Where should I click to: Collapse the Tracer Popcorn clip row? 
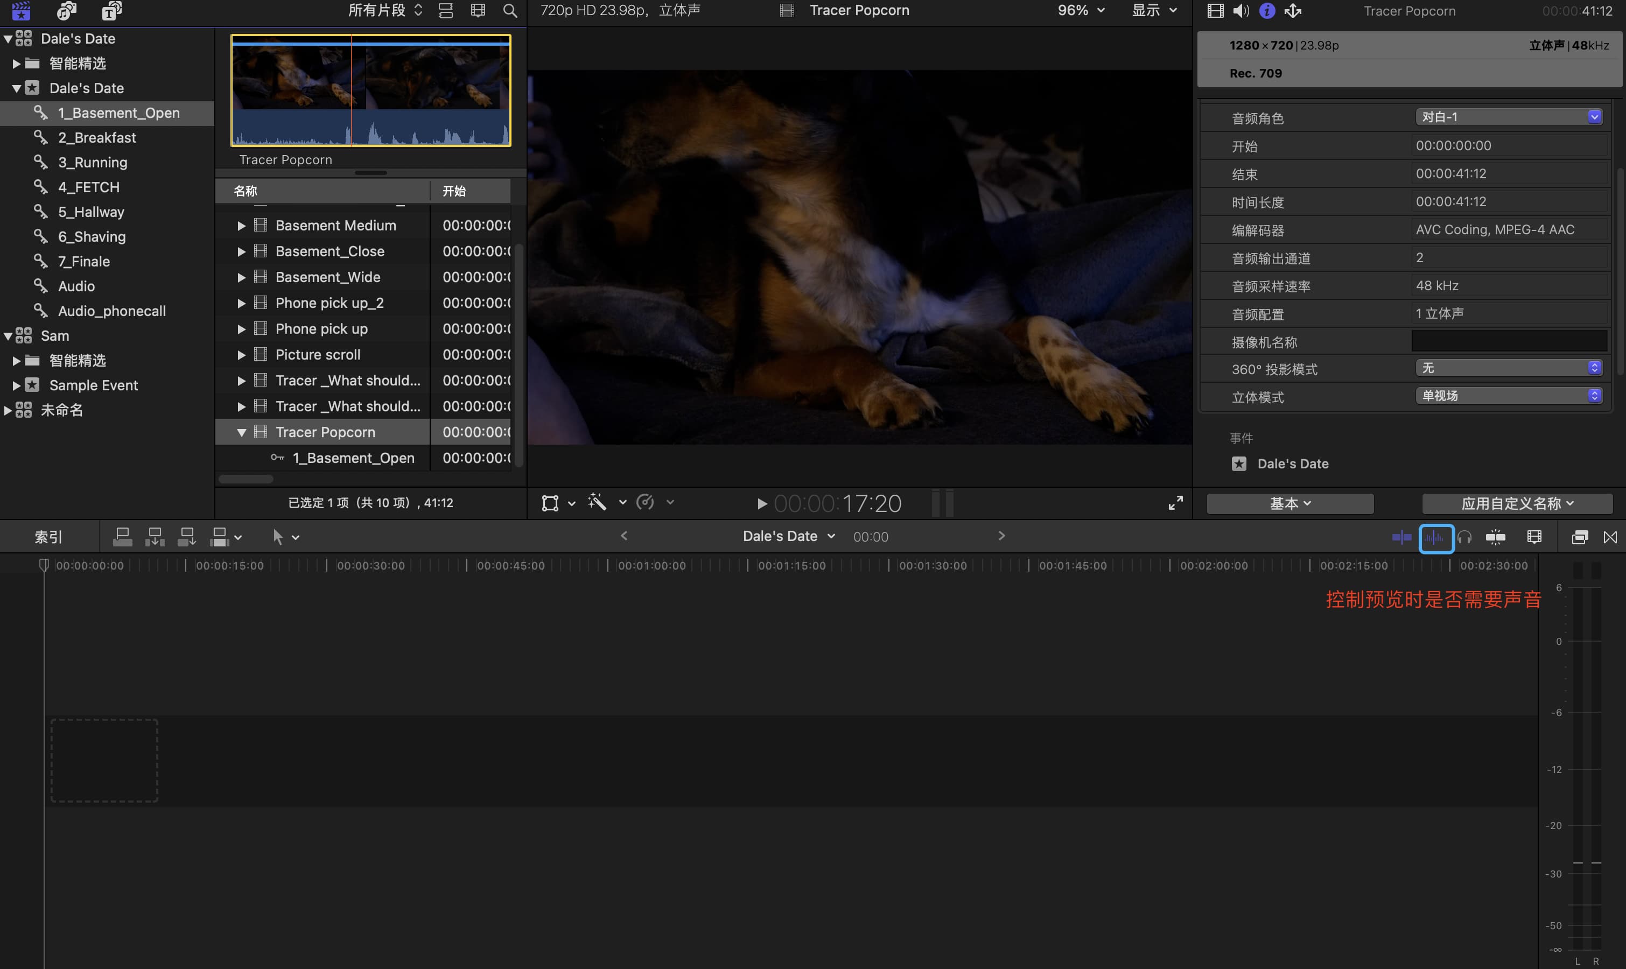click(241, 432)
